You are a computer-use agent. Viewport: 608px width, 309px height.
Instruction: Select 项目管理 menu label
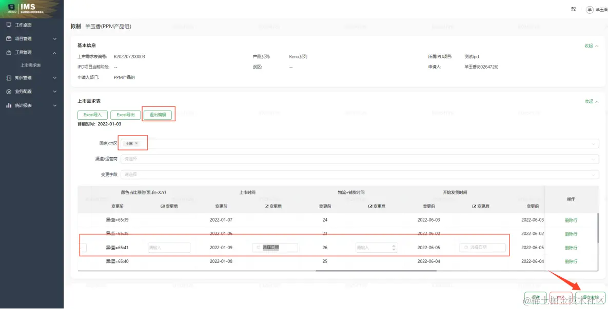23,39
